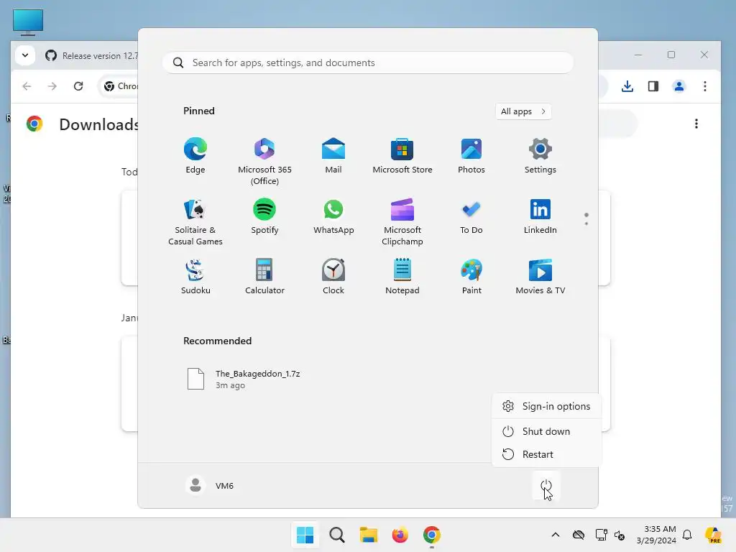Viewport: 736px width, 552px height.
Task: Click the Start menu search box
Action: pyautogui.click(x=368, y=63)
